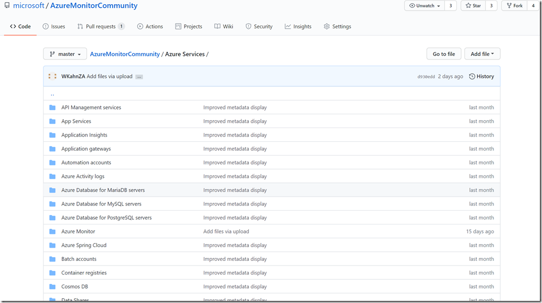Viewport: 542px width, 303px height.
Task: Click folder icon for Azure Monitor
Action: (53, 231)
